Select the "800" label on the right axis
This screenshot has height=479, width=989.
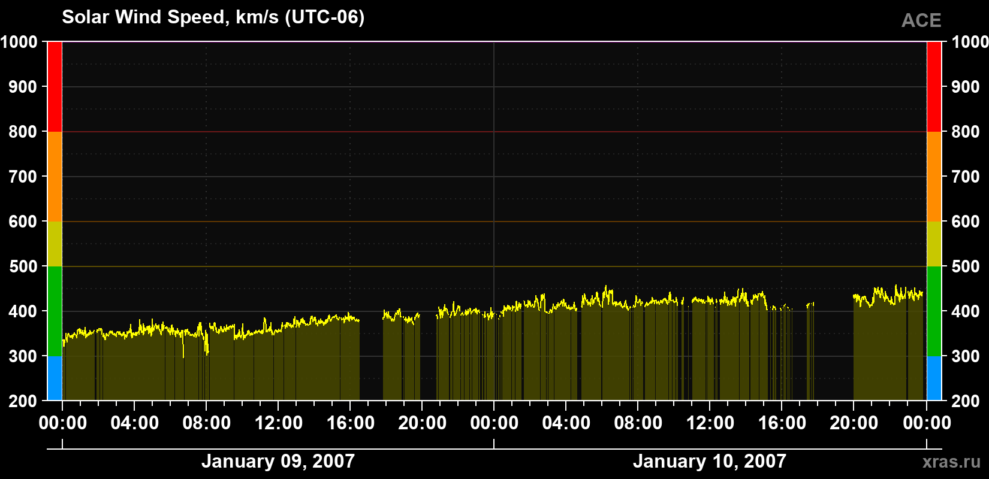pos(966,132)
